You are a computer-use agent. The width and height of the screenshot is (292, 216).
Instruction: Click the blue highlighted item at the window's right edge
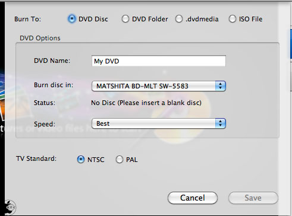291,44
